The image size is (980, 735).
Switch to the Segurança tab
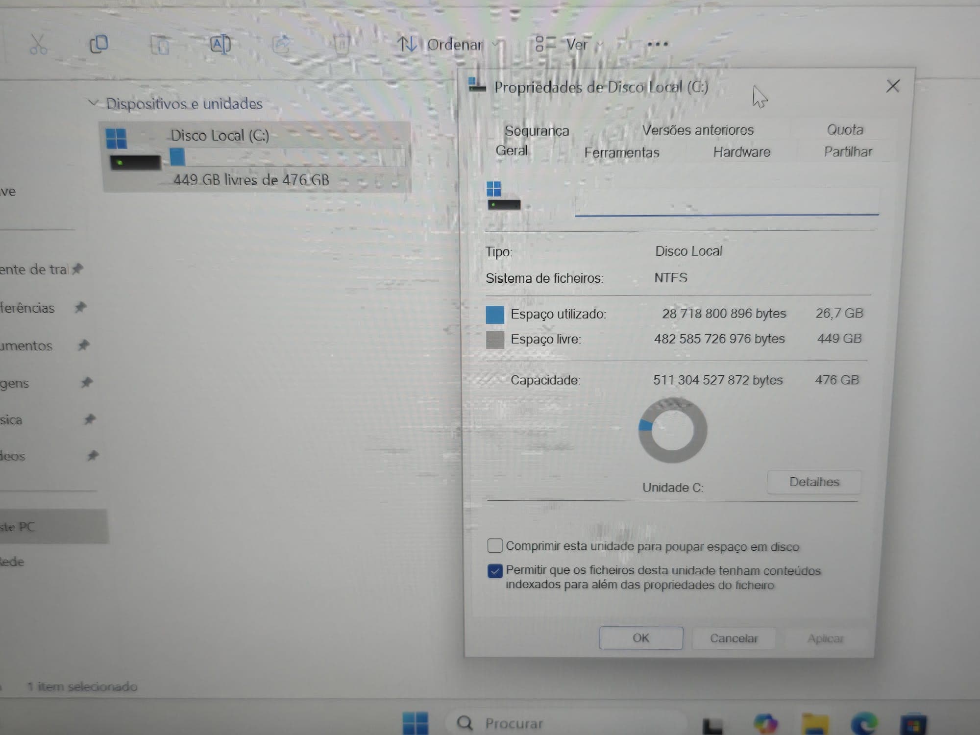click(x=537, y=130)
